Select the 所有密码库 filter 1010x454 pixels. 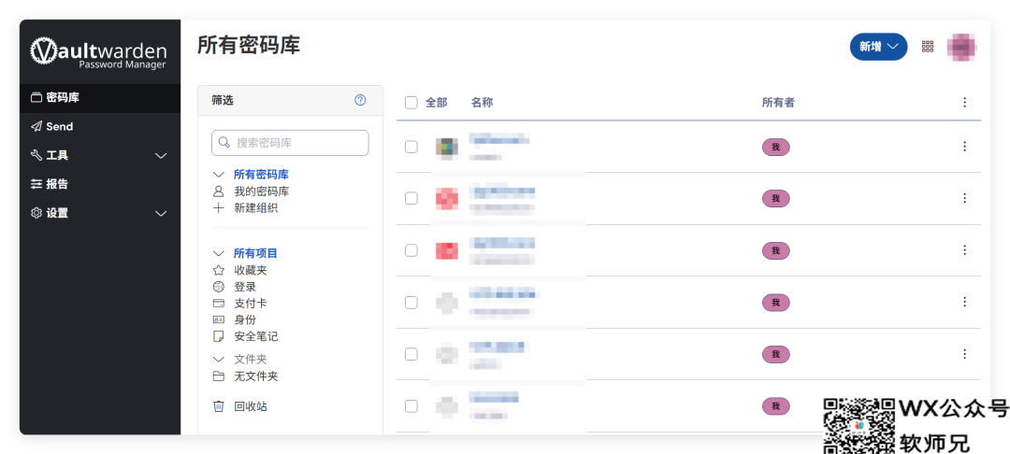click(x=261, y=175)
